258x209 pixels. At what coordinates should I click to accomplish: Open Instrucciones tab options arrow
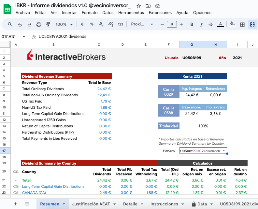183,204
